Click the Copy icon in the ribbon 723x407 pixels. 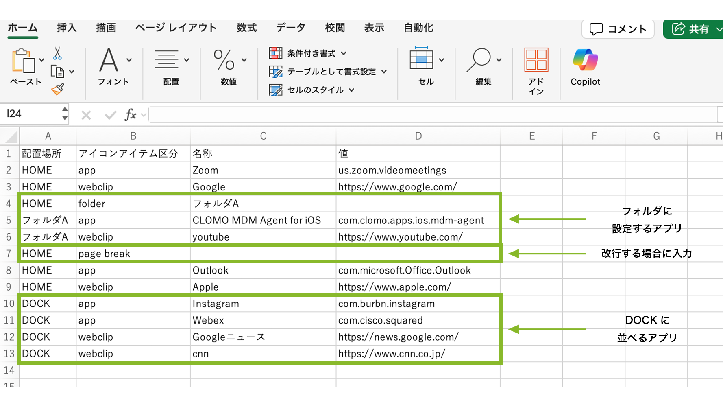[x=57, y=72]
